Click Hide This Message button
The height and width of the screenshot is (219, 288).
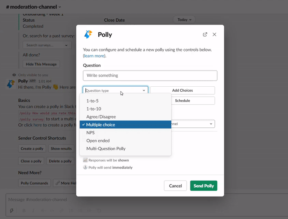coord(41,64)
